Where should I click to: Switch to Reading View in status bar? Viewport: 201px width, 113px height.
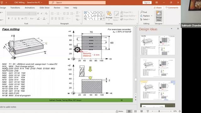coord(142,111)
